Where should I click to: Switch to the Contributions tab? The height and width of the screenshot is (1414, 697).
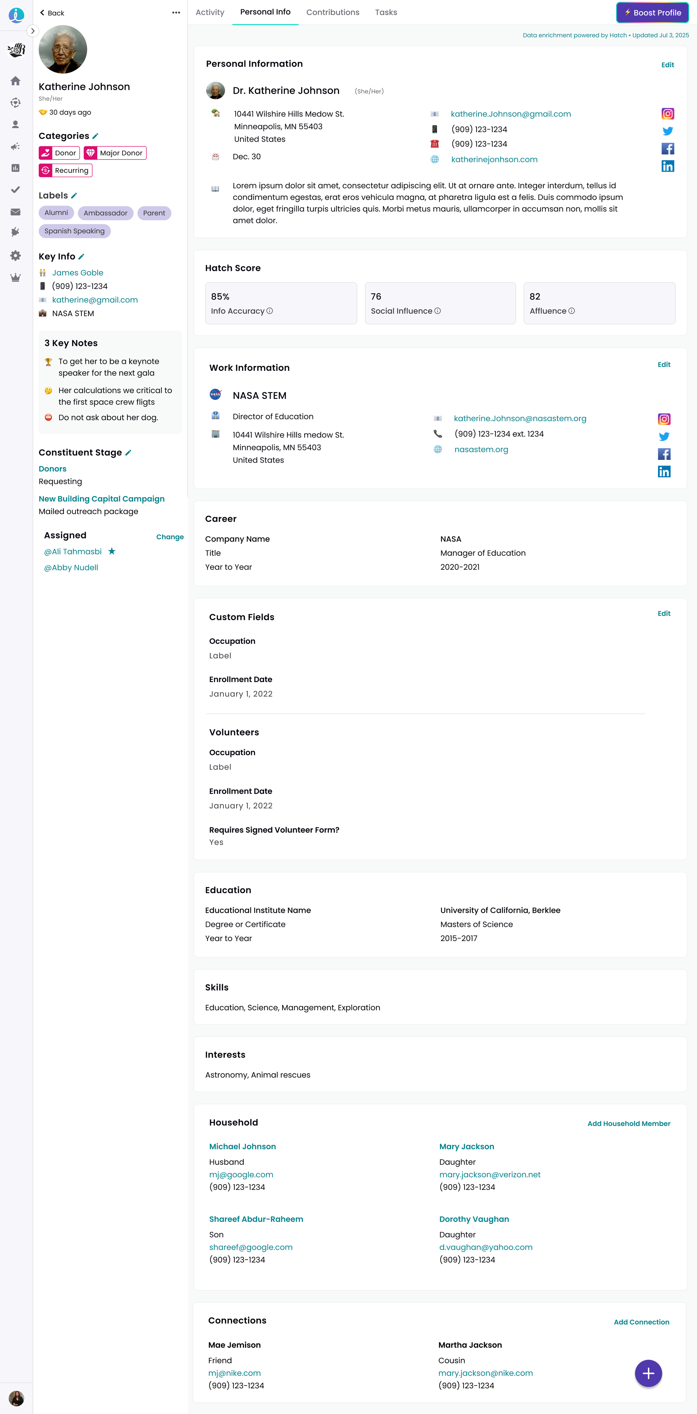(x=333, y=12)
